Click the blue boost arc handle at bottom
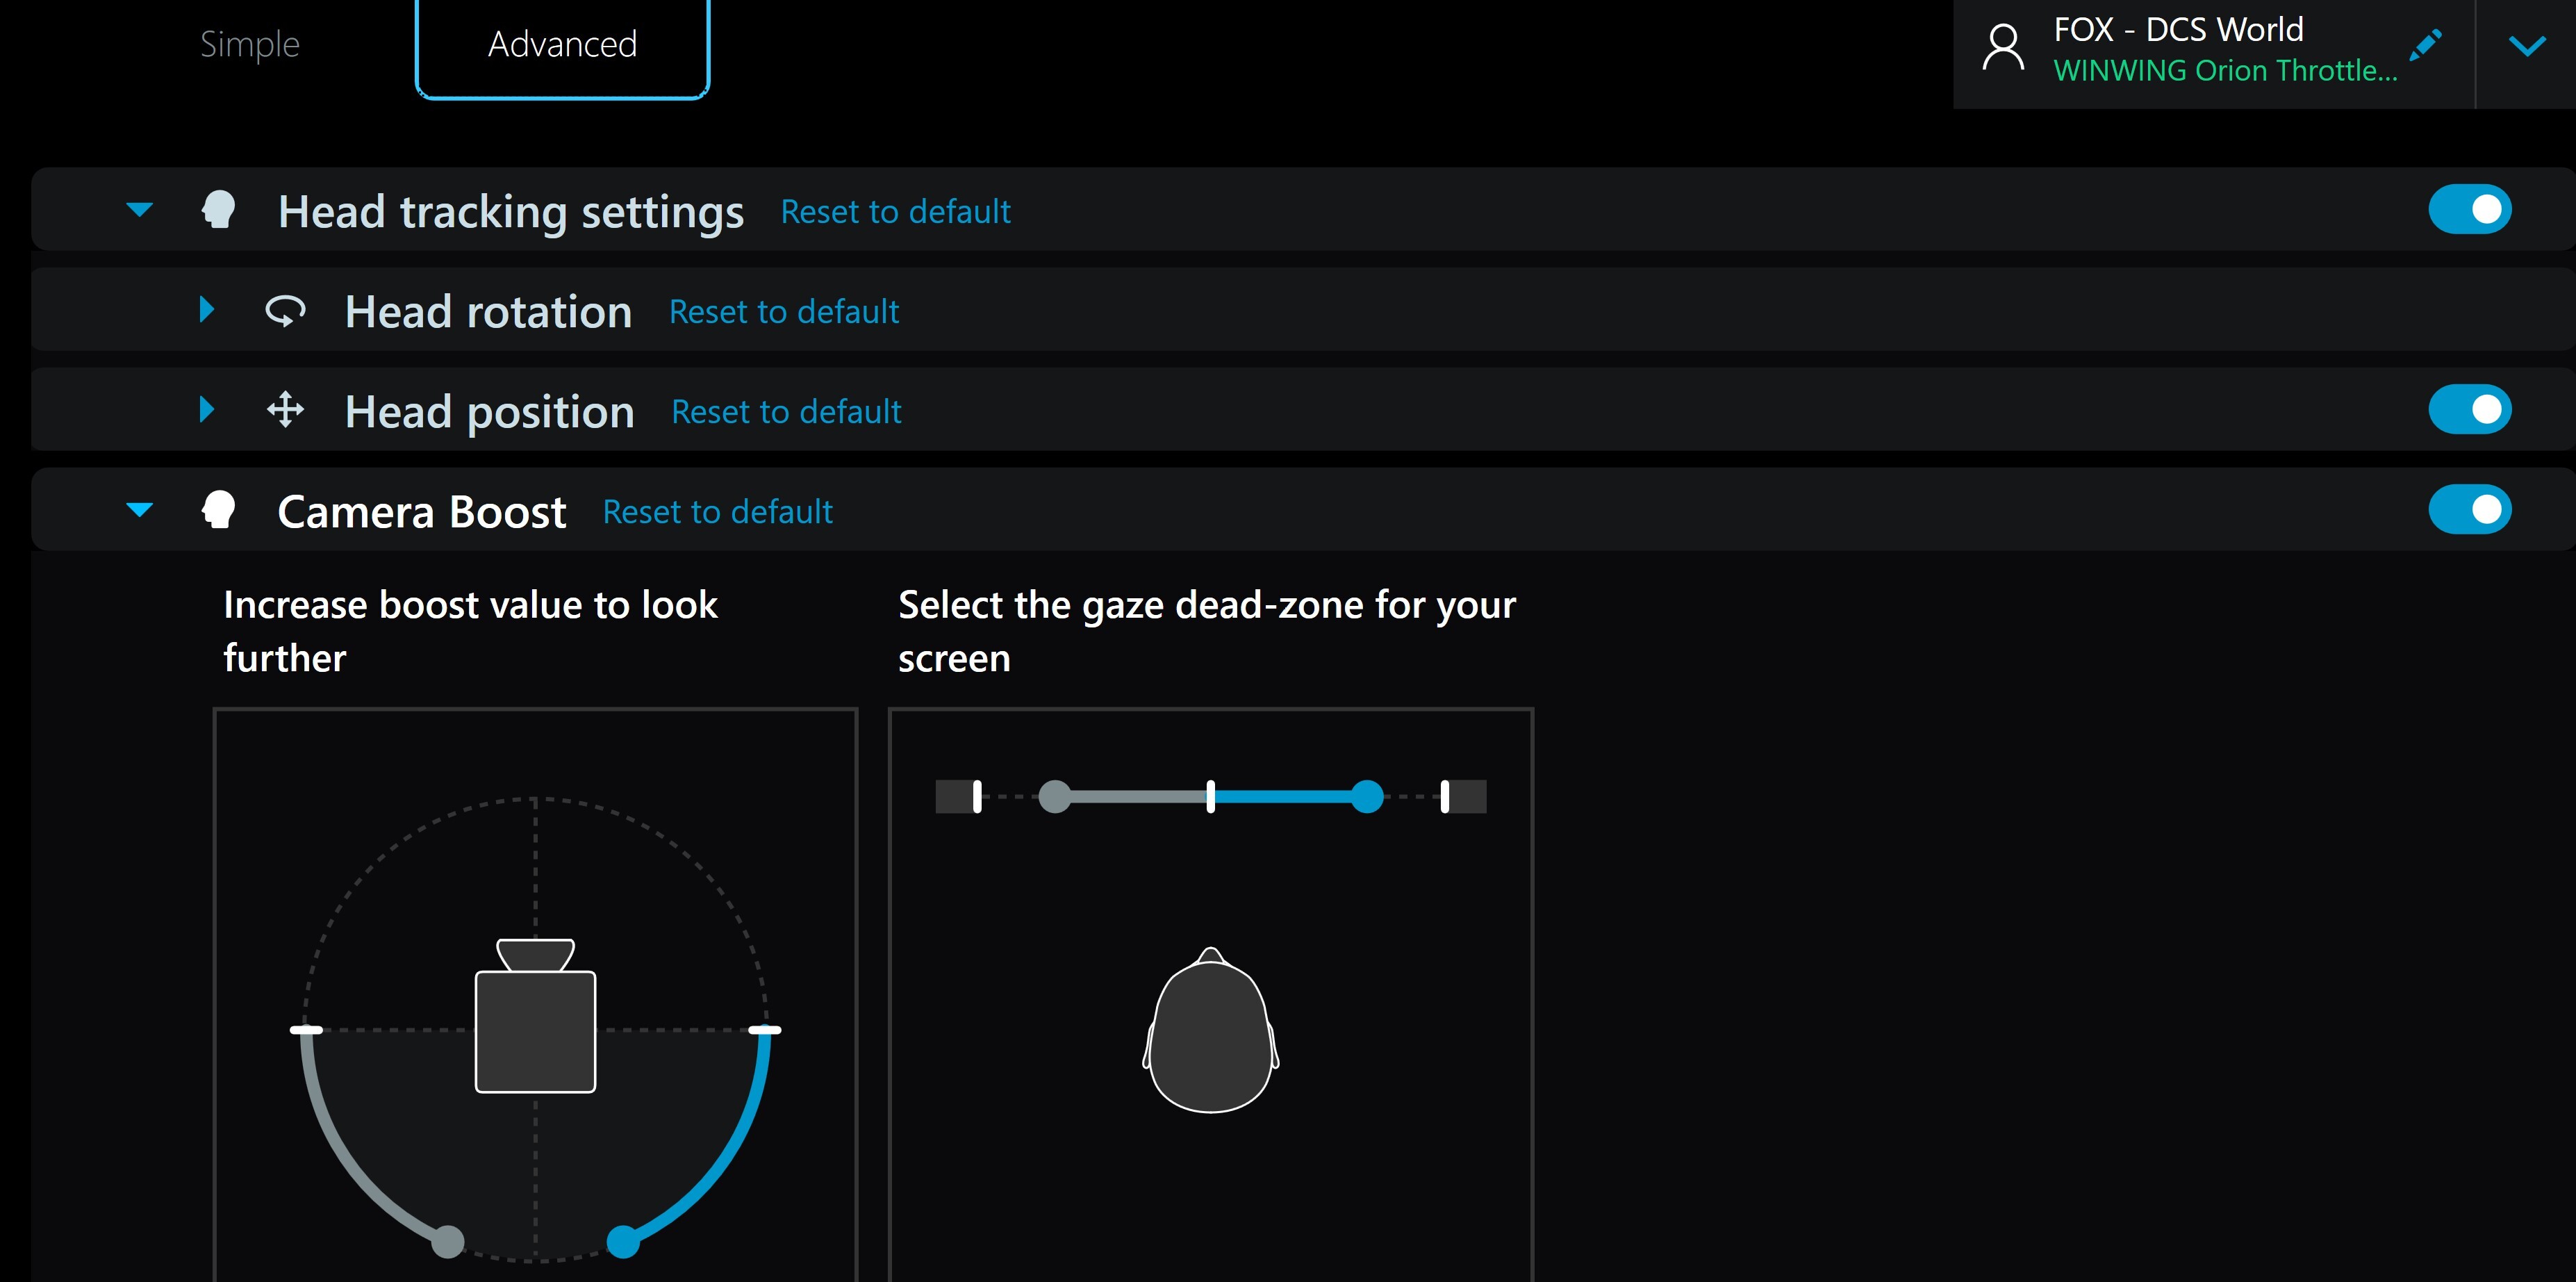 point(623,1242)
